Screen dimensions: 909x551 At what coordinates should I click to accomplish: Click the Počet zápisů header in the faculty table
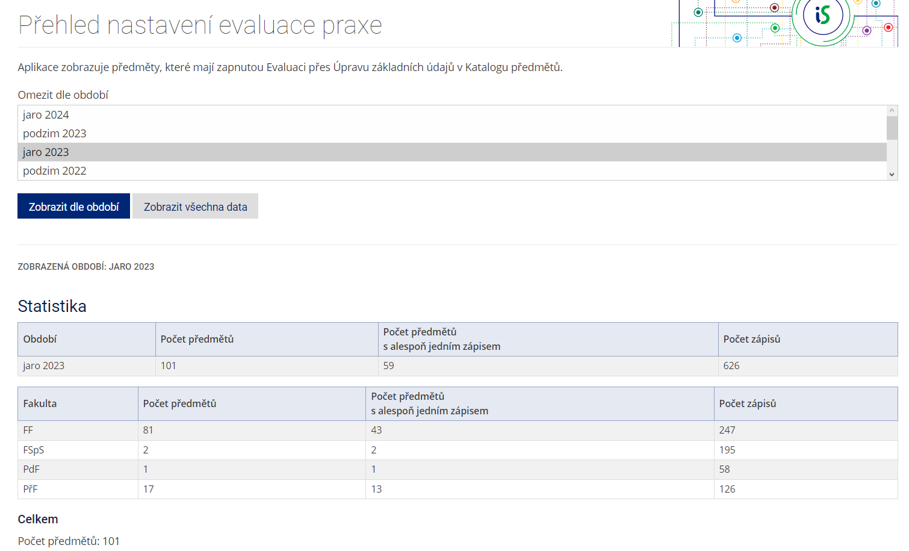pos(805,403)
